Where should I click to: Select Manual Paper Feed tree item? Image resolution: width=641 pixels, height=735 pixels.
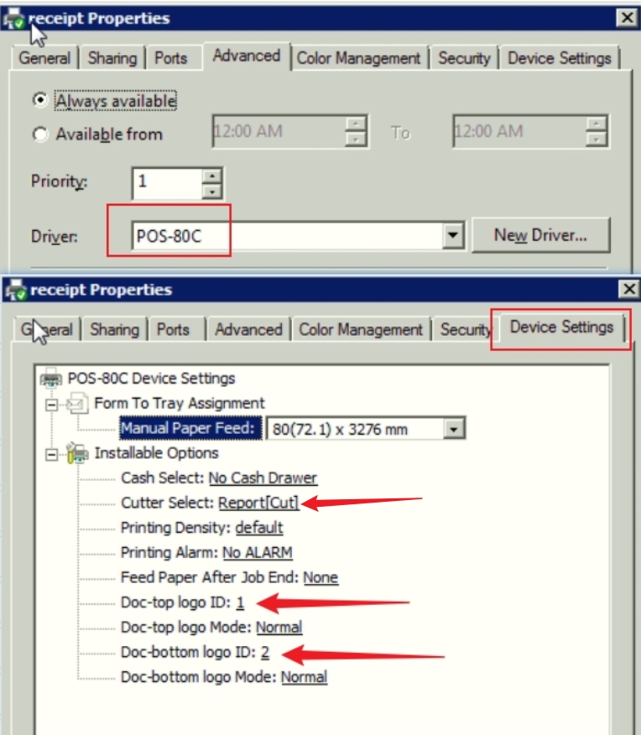pyautogui.click(x=190, y=428)
